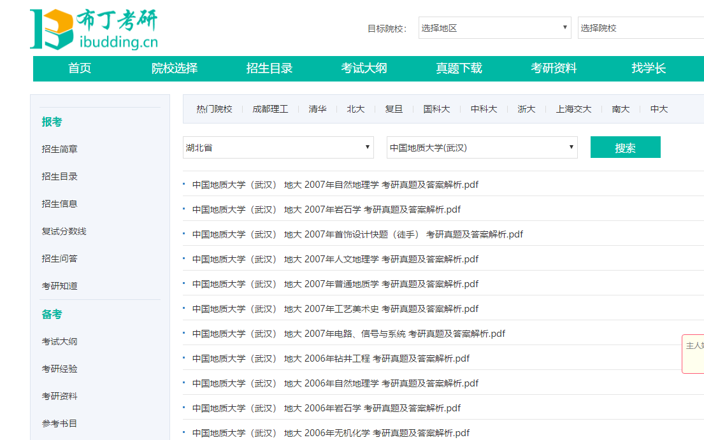Select the 热门院校 quick link
Viewport: 704px width, 440px height.
[214, 109]
